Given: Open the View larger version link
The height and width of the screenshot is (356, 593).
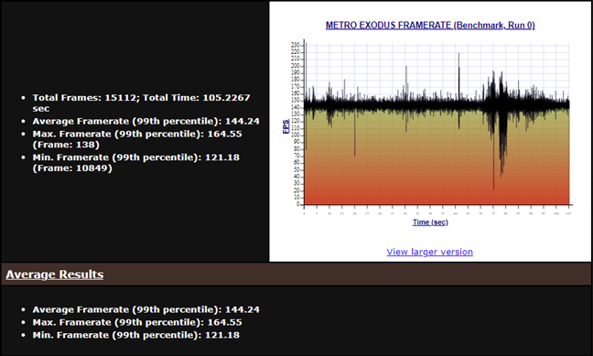Looking at the screenshot, I should 429,252.
